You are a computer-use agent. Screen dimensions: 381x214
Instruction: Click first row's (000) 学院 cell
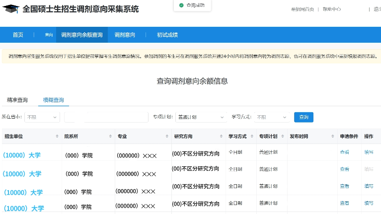tap(79, 155)
